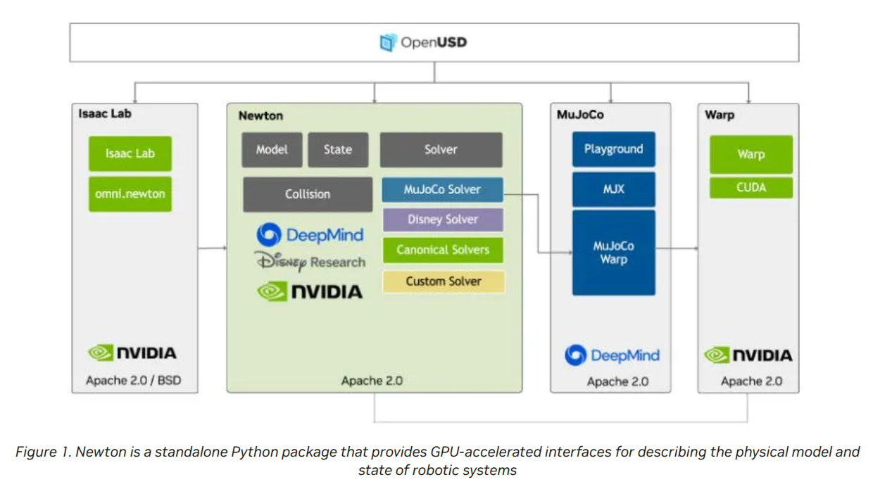The image size is (873, 489).
Task: Click the large MuJoCo Warp block
Action: click(613, 253)
